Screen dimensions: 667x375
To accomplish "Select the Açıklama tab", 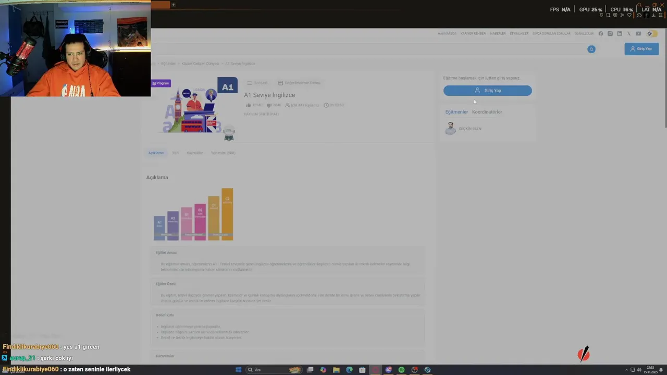I will 156,153.
